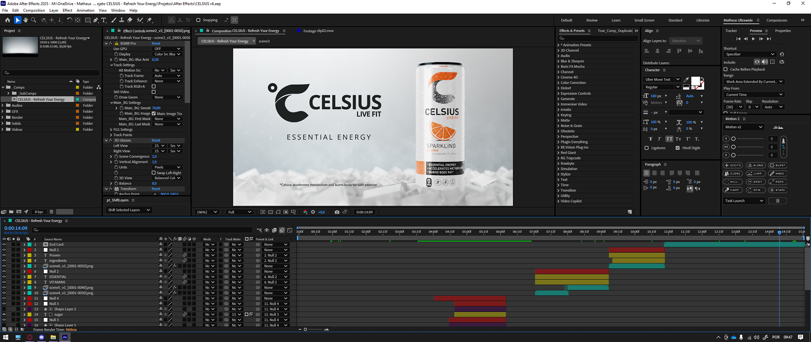
Task: Click the ORBIT button in Motion 2
Action: click(756, 182)
